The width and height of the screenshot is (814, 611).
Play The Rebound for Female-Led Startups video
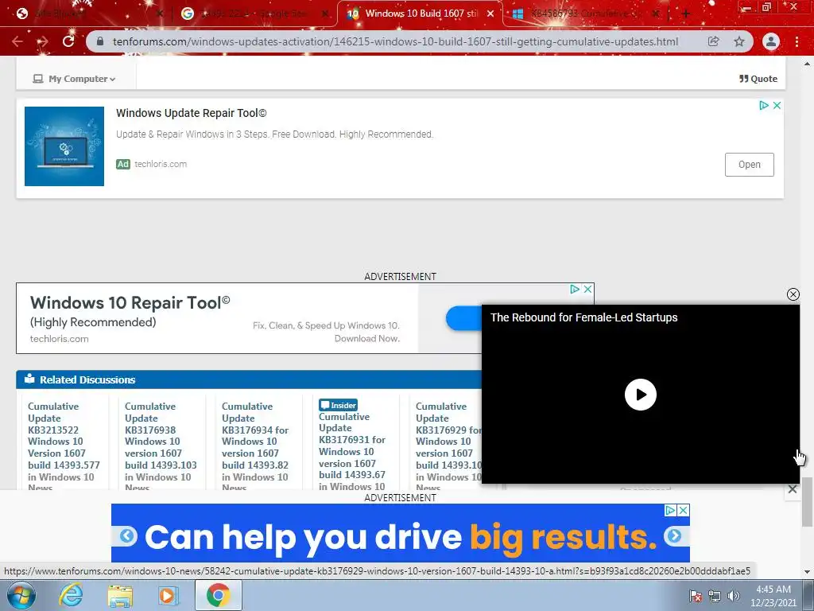(640, 395)
